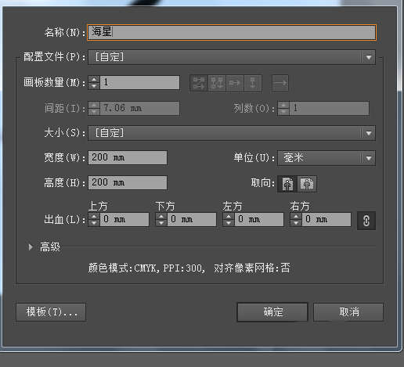The image size is (404, 367).
Task: Click the 右方 right bleed value field
Action: [x=326, y=219]
